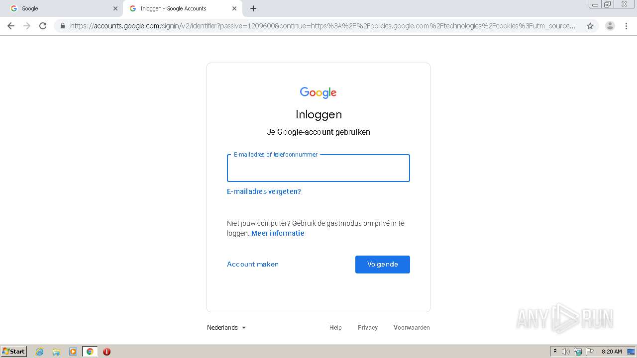Restore down the Chrome window

pos(608,4)
